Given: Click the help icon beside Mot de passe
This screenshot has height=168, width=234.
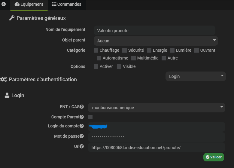Looking at the screenshot, I should click(x=82, y=136).
